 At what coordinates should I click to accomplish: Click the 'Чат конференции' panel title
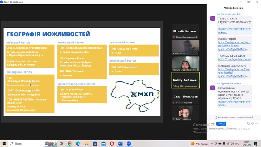234,8
